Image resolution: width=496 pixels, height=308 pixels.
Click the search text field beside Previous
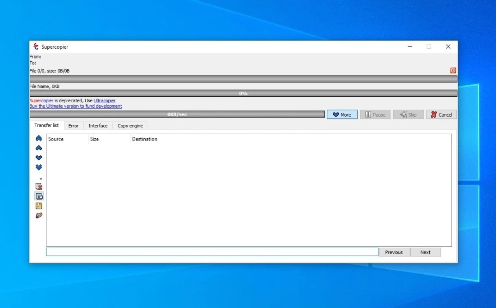(x=212, y=252)
